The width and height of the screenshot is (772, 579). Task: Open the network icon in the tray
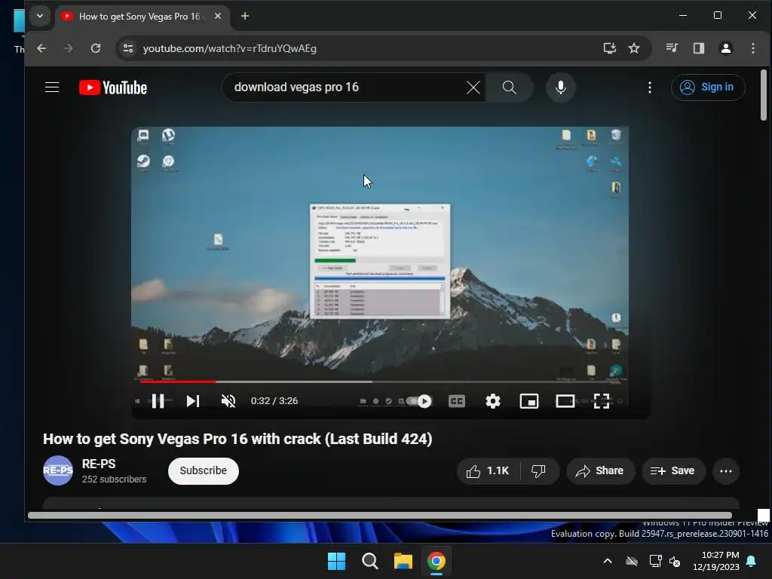tap(655, 561)
